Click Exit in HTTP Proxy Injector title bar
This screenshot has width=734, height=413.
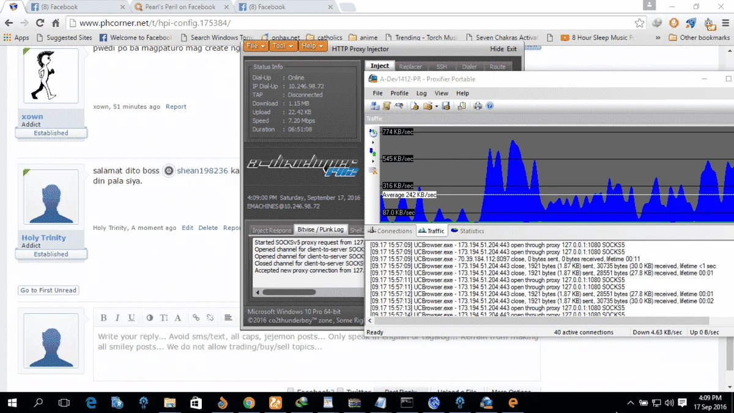click(511, 49)
